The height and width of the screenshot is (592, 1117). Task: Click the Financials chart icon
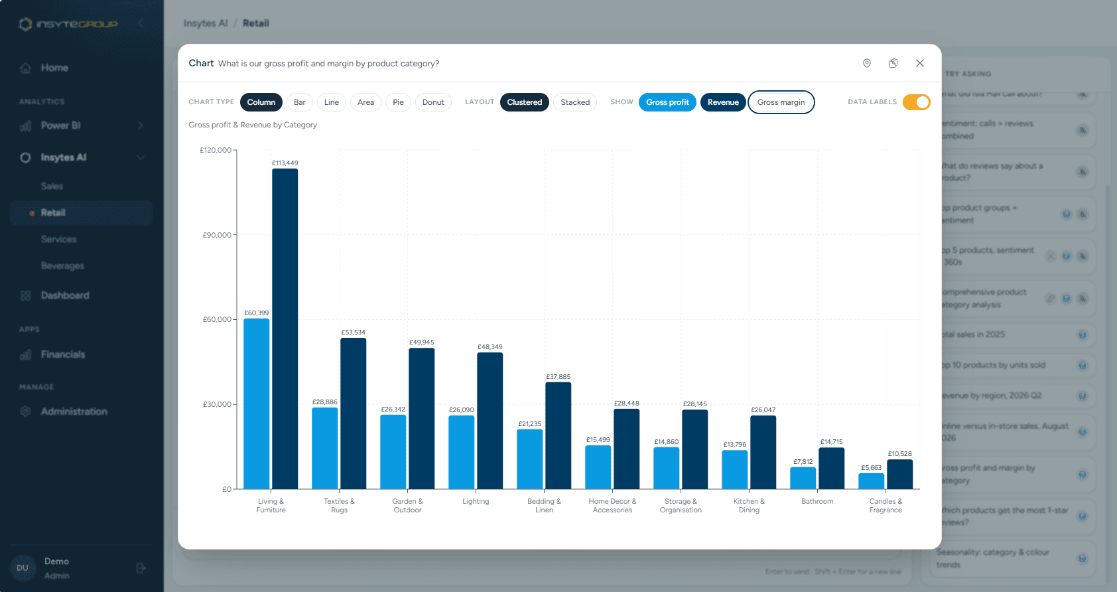(25, 354)
